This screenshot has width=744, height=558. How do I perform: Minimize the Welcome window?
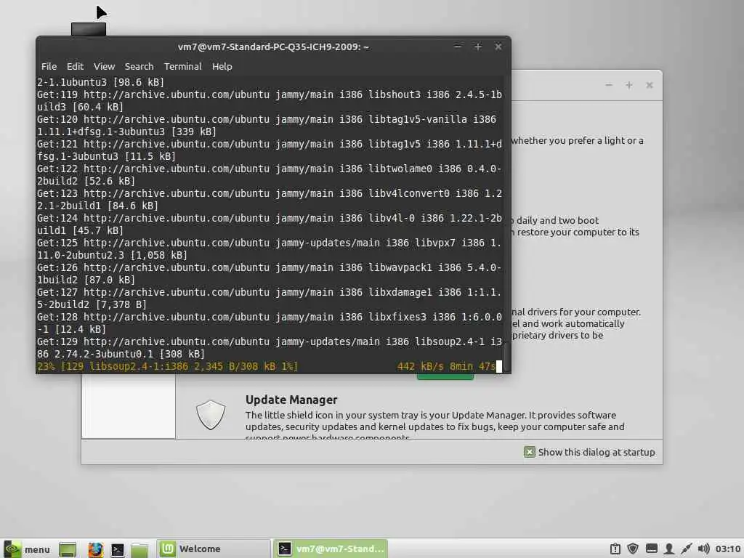pos(609,85)
